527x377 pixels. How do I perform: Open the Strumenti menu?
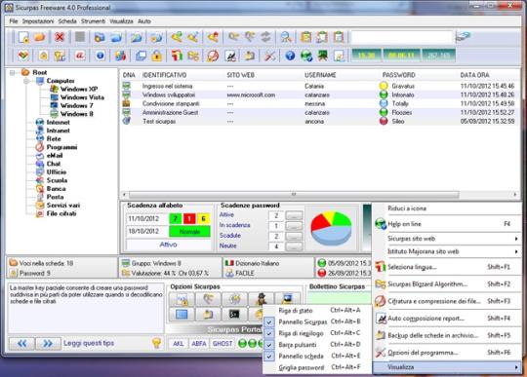(x=93, y=21)
